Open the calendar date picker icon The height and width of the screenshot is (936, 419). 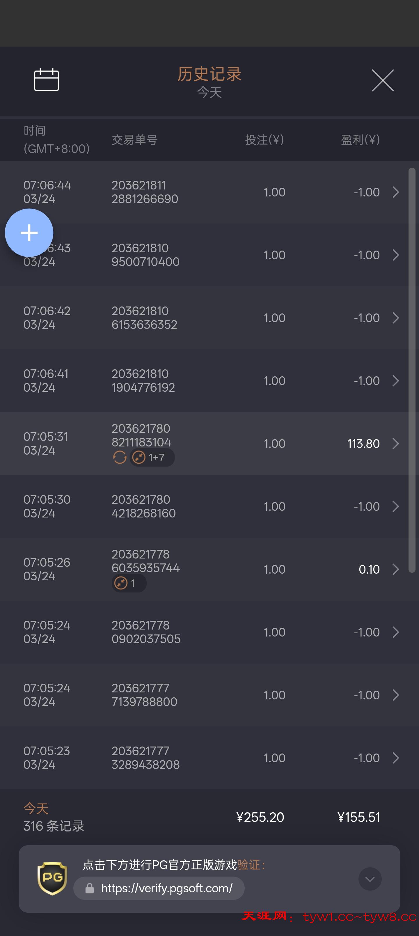tap(47, 79)
